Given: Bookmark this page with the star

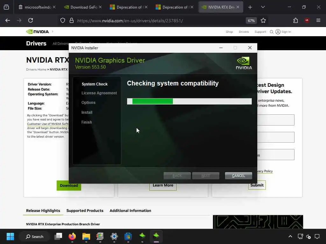Looking at the screenshot, I should click(263, 20).
